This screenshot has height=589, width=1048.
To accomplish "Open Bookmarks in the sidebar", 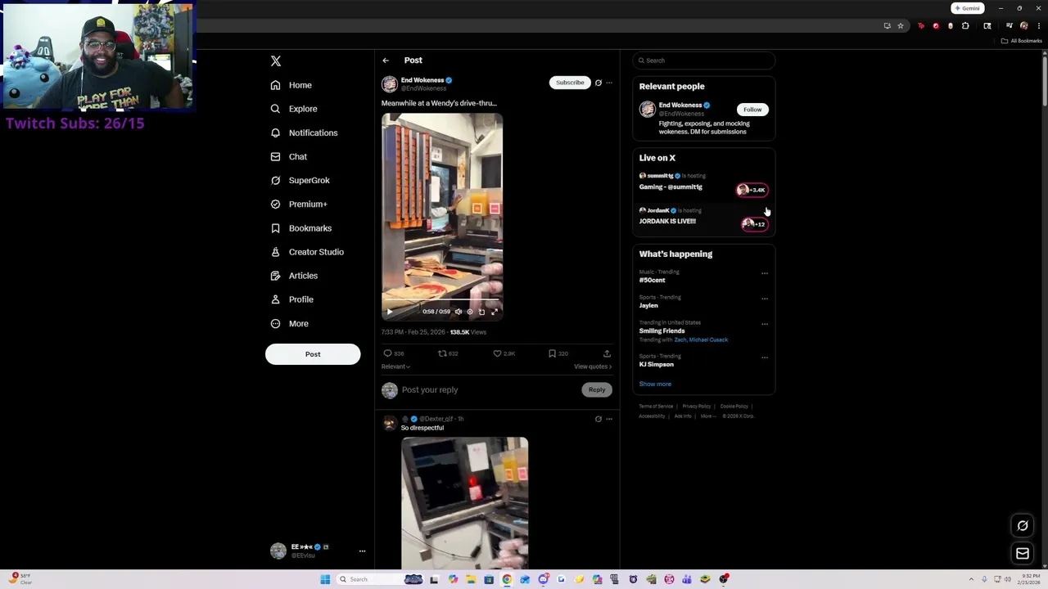I will pos(300,228).
